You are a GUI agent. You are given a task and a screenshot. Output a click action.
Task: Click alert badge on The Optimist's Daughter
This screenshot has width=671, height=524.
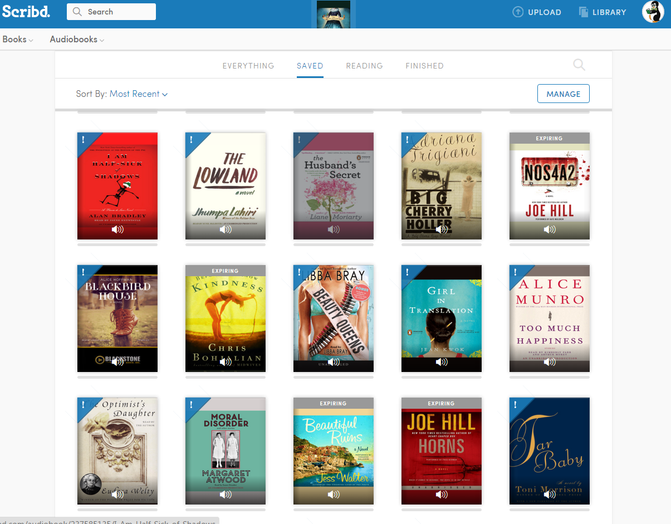pos(85,405)
